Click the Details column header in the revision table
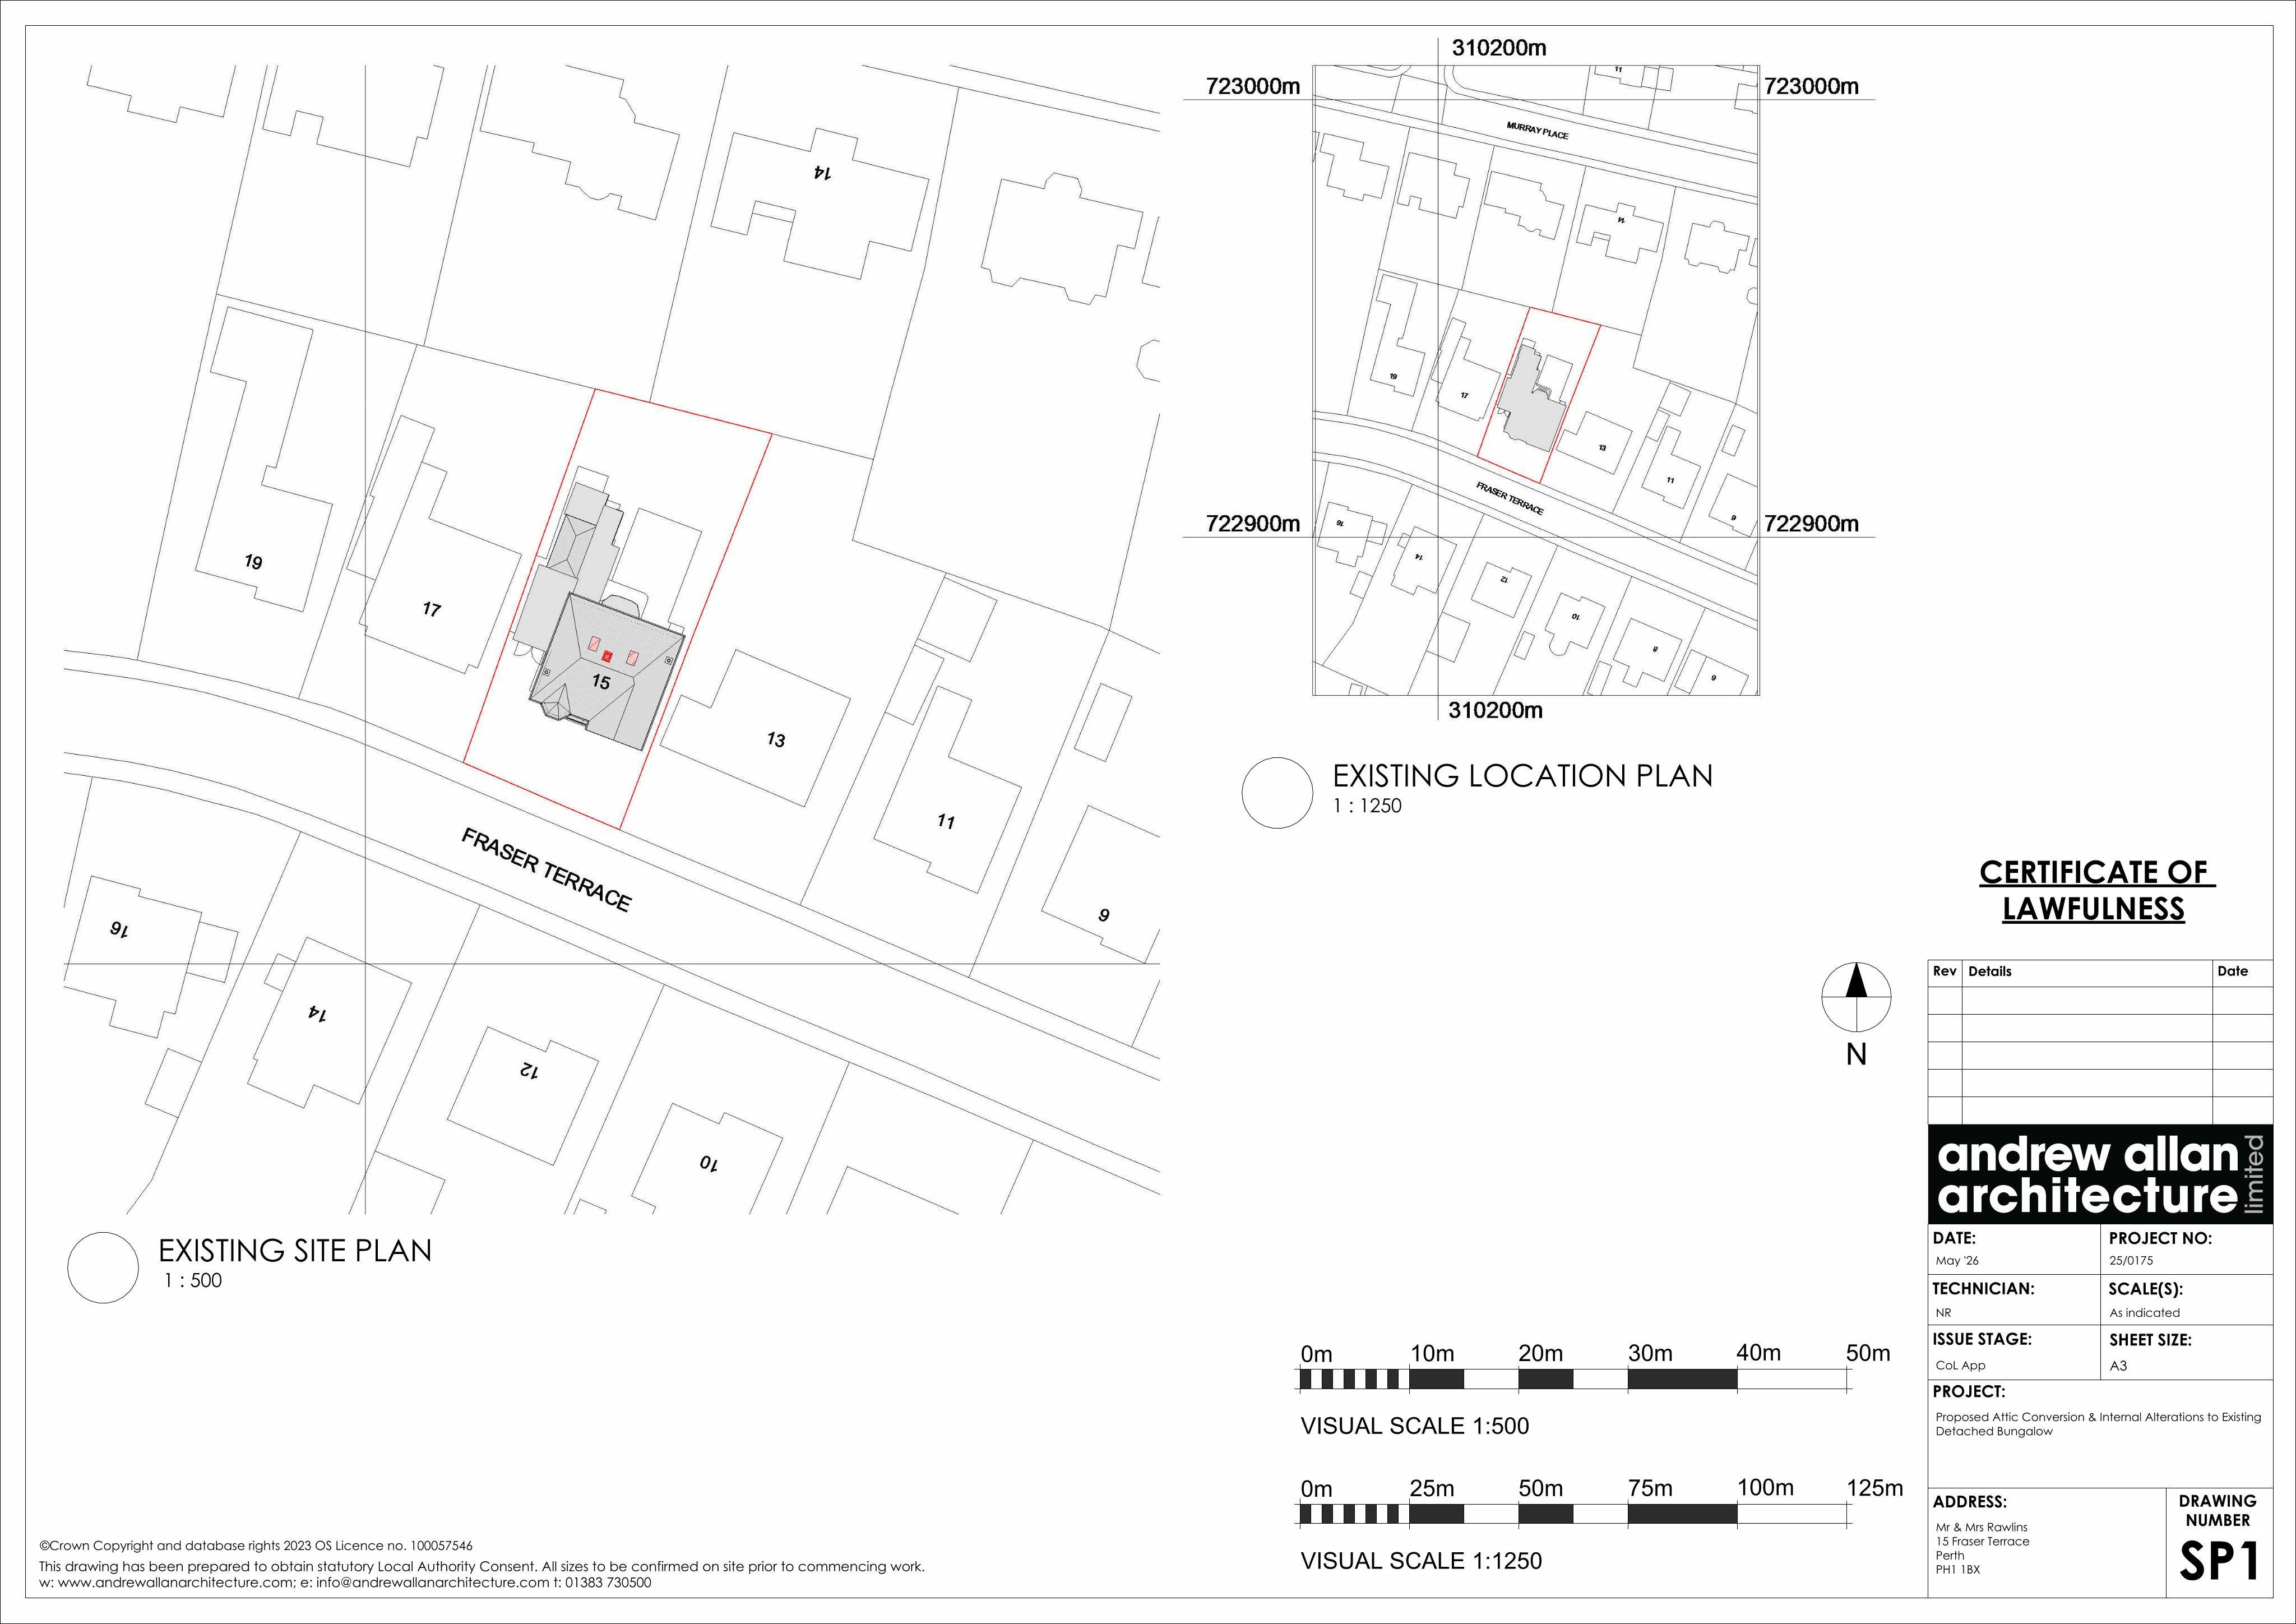This screenshot has height=1624, width=2296. 1989,971
